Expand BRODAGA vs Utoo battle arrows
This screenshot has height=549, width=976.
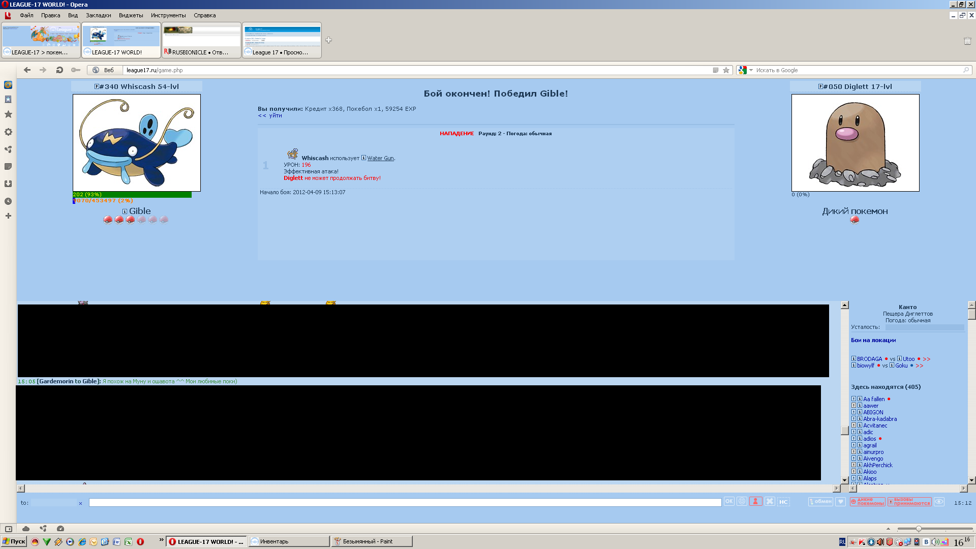[x=927, y=359]
